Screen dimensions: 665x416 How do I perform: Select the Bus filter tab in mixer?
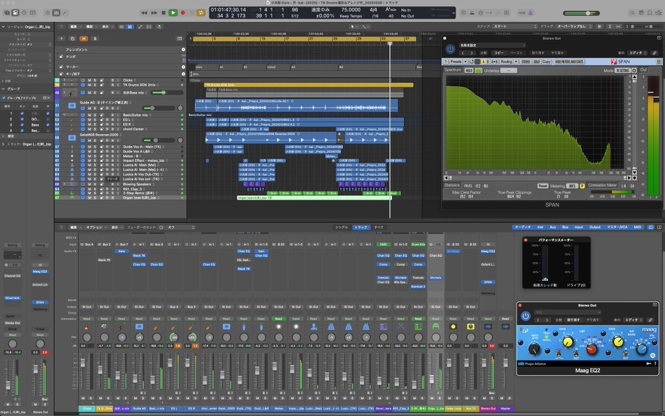click(x=565, y=227)
